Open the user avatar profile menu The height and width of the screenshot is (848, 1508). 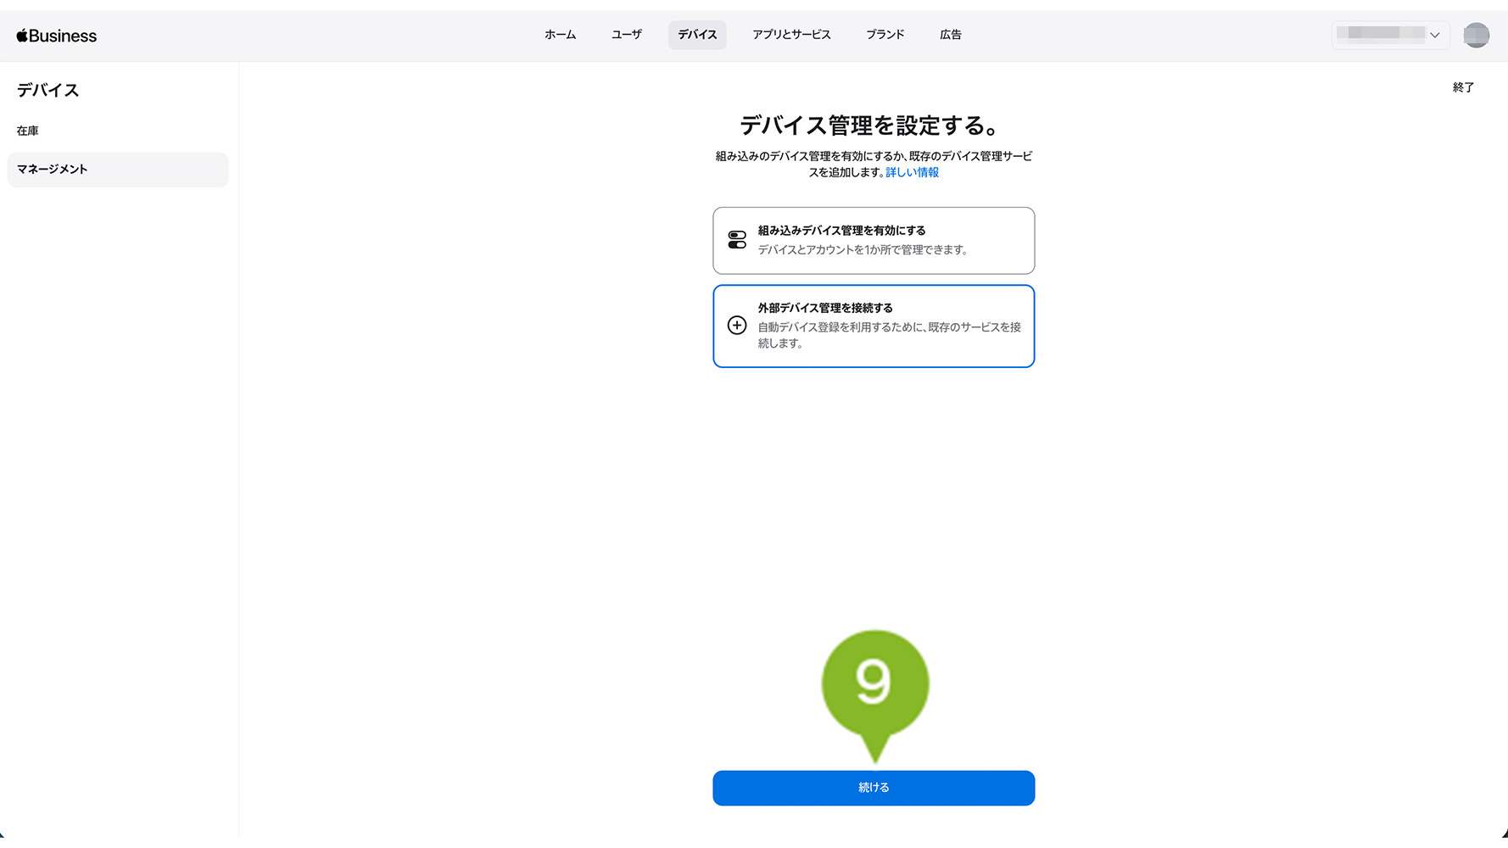[1476, 35]
